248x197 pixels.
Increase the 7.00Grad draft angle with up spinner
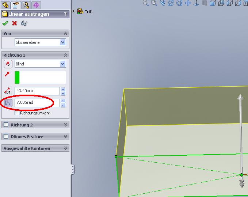[63, 101]
